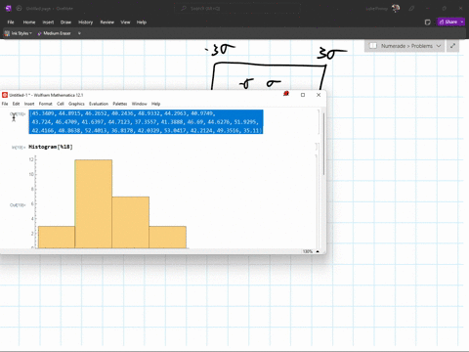Expand the quick toolbar overflow arrow
Screen dimensions: 469x352
[79, 33]
